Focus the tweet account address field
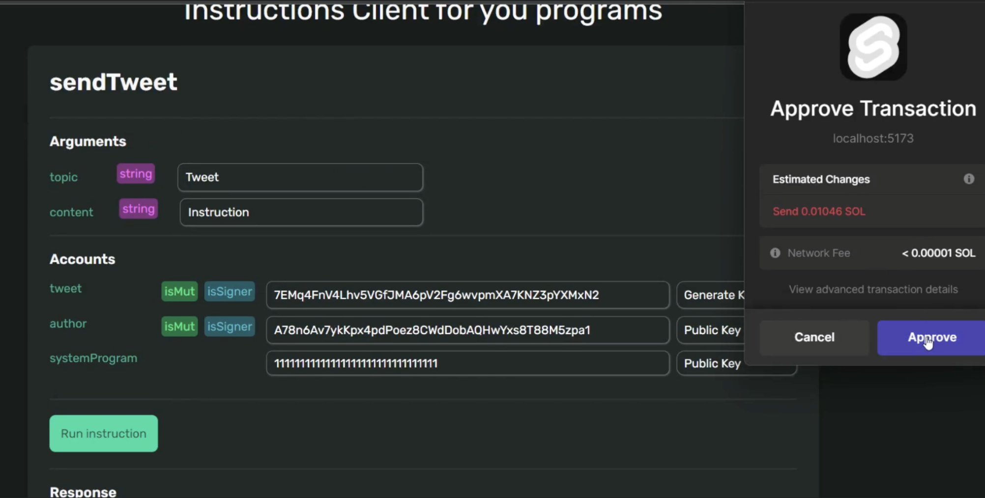 [x=467, y=295]
